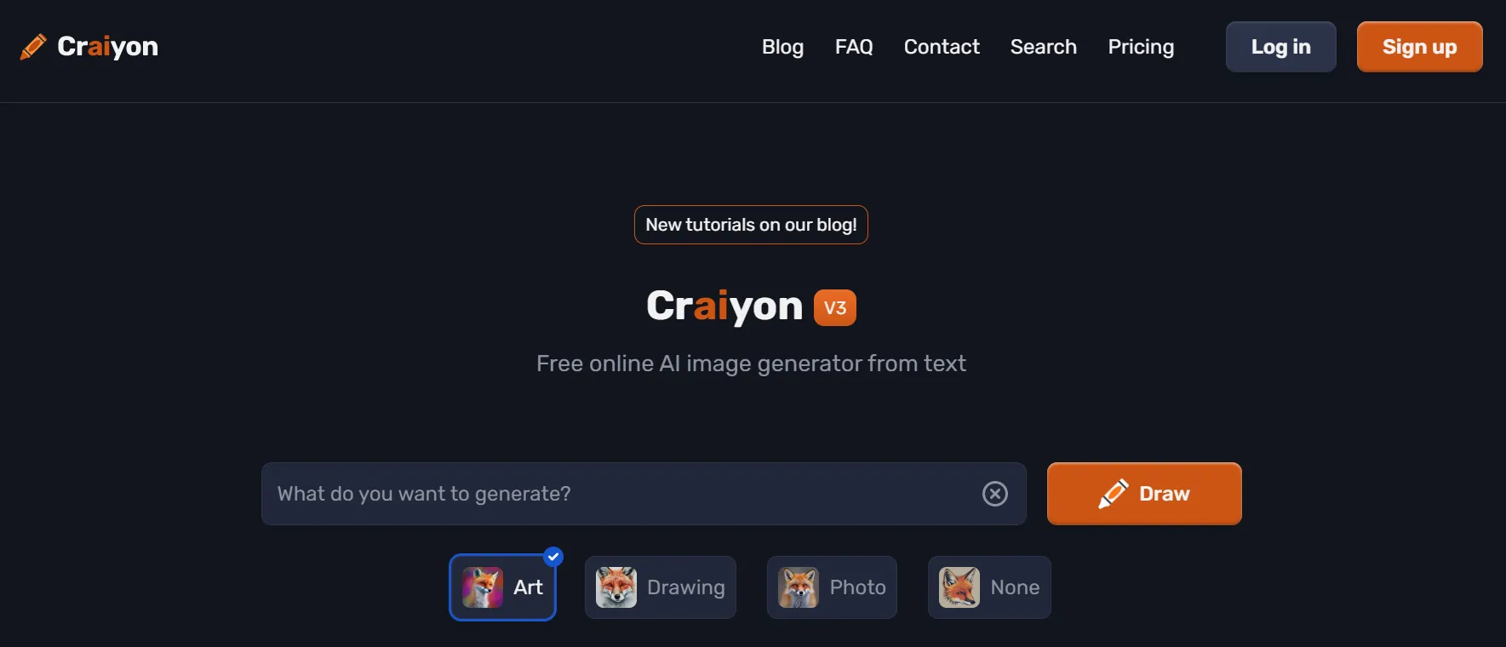This screenshot has width=1506, height=647.
Task: Click the pencil icon on the Draw button
Action: [1113, 494]
